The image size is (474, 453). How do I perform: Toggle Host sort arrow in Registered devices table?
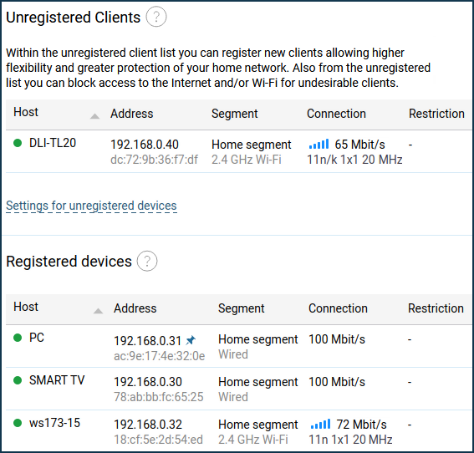pyautogui.click(x=98, y=311)
